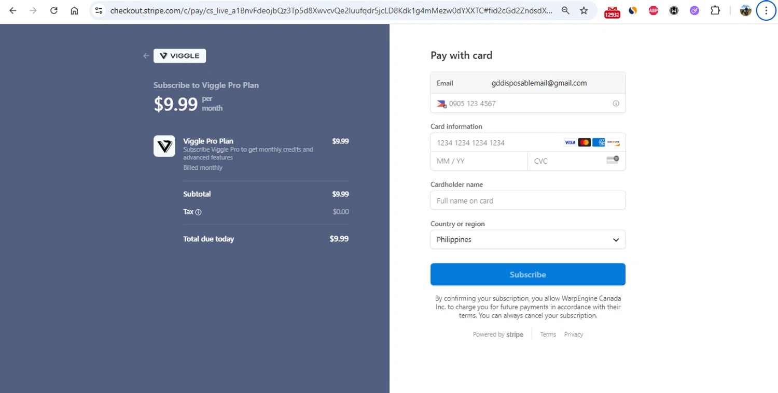The width and height of the screenshot is (778, 393).
Task: Click the Powered by stripe link
Action: pyautogui.click(x=498, y=334)
